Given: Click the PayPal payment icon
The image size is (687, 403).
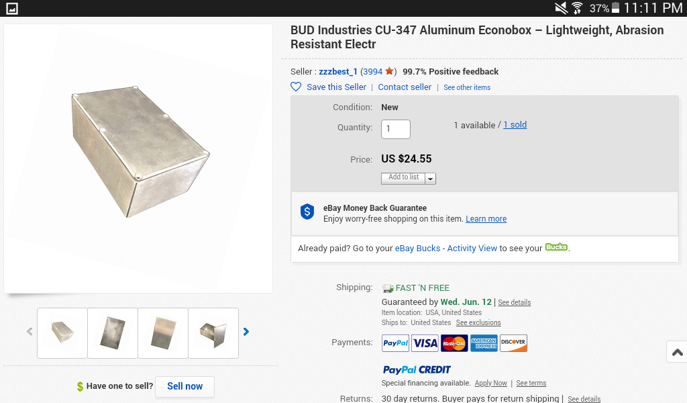Looking at the screenshot, I should click(396, 343).
